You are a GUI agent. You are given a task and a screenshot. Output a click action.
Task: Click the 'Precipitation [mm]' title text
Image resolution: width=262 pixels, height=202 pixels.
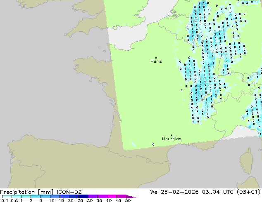[x=27, y=192]
